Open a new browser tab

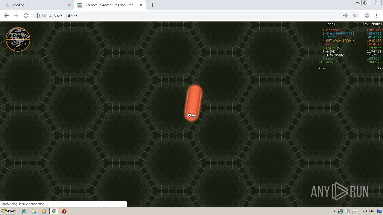152,5
